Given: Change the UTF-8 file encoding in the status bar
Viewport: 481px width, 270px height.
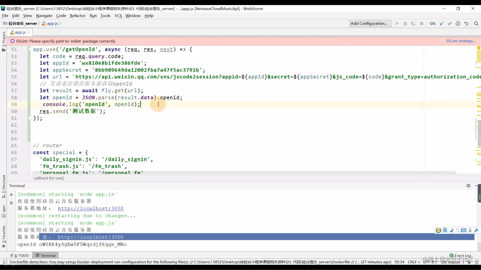Looking at the screenshot, I should coord(429,262).
